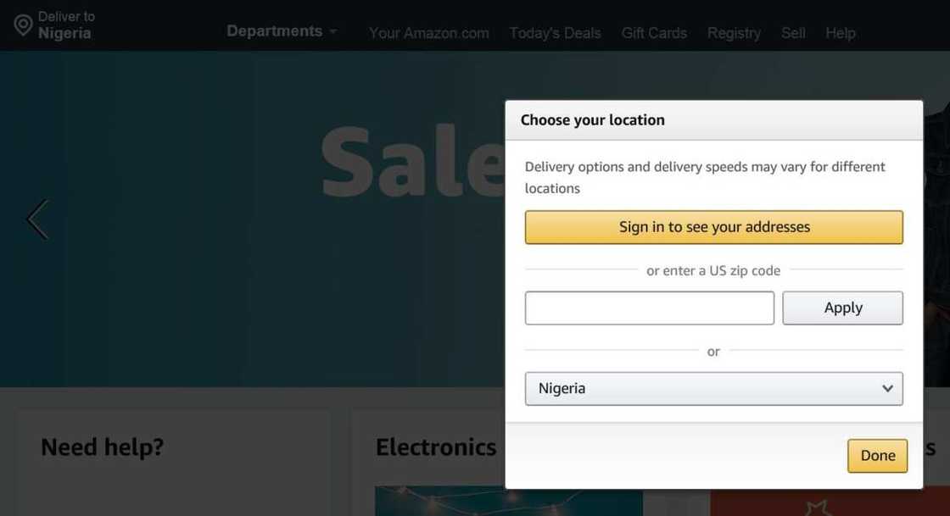The image size is (950, 516).
Task: Open Amazon Help from the top bar
Action: [841, 32]
